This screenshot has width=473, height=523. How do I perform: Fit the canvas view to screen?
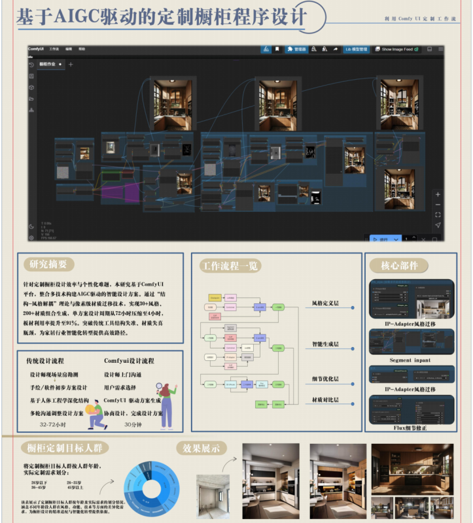click(x=438, y=215)
